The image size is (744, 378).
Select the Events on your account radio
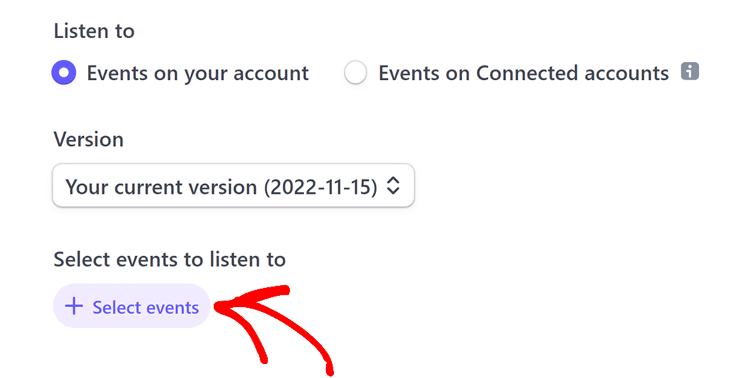tap(65, 73)
